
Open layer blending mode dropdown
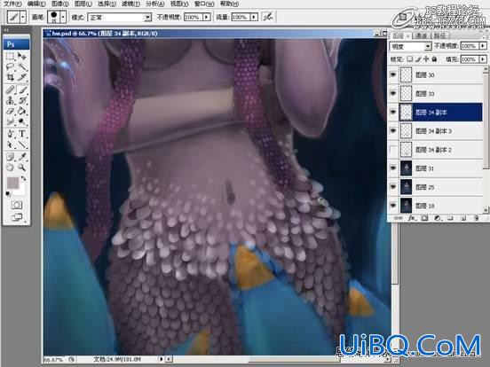click(428, 46)
